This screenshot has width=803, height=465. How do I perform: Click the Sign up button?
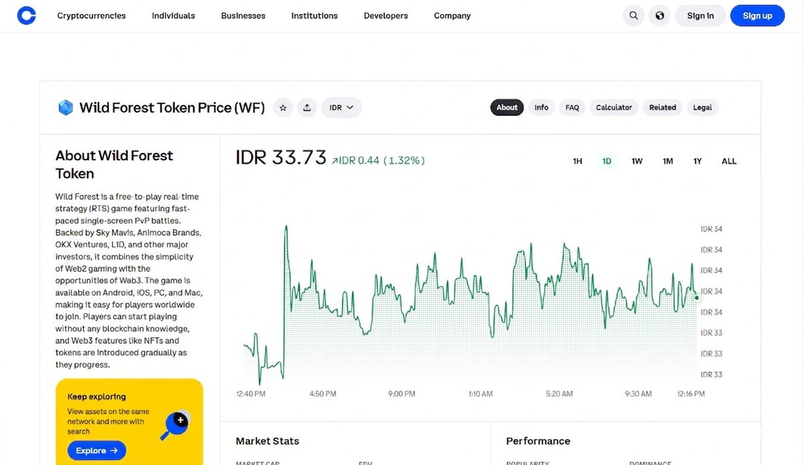757,15
